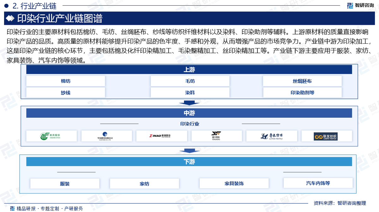This screenshot has height=212, width=379.
Task: Click the down arrow between 中游 and 下游
Action: (189, 152)
